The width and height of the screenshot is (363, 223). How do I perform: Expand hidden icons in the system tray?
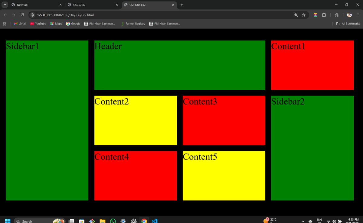[302, 221]
